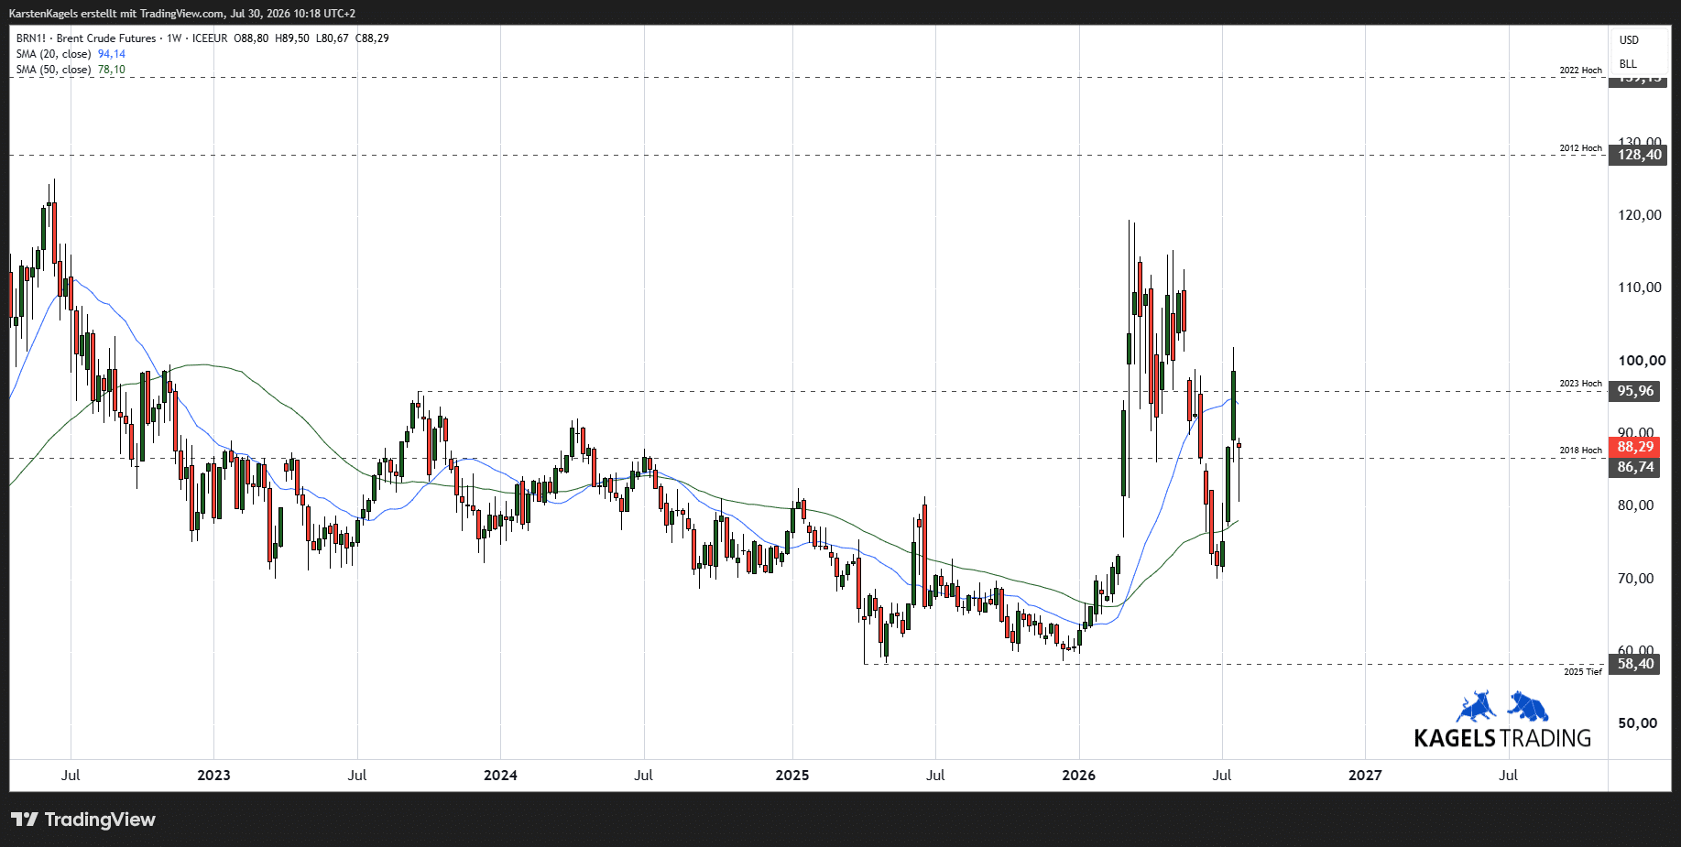Select the 128,40 price level label
1681x847 pixels.
click(x=1639, y=155)
